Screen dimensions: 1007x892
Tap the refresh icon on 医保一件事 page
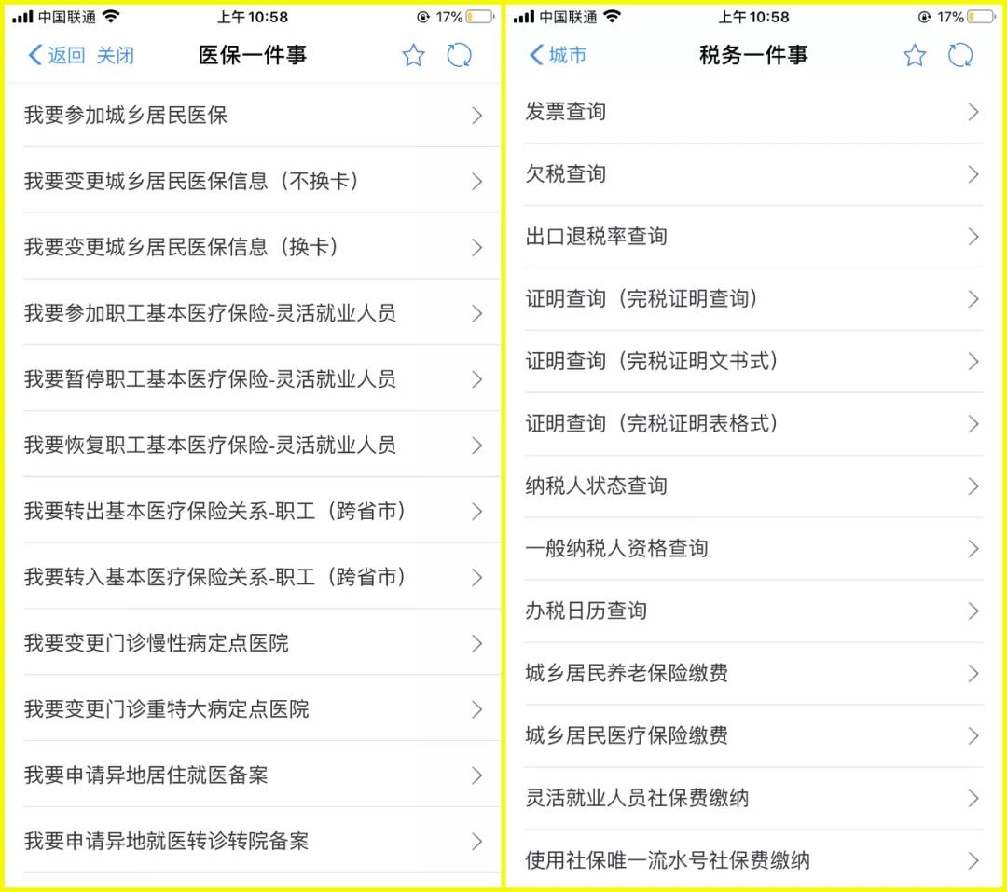click(x=459, y=56)
